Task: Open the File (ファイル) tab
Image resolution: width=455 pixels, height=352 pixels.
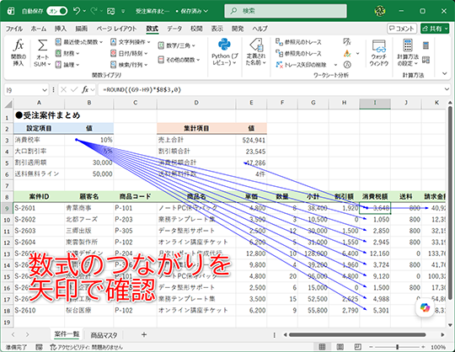Action: click(x=14, y=29)
